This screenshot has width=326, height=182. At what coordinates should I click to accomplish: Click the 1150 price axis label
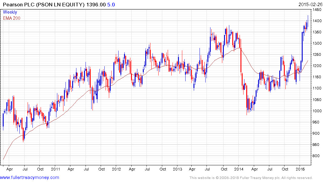tap(317, 77)
